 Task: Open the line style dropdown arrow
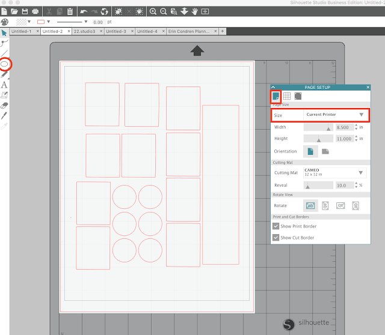pos(86,22)
